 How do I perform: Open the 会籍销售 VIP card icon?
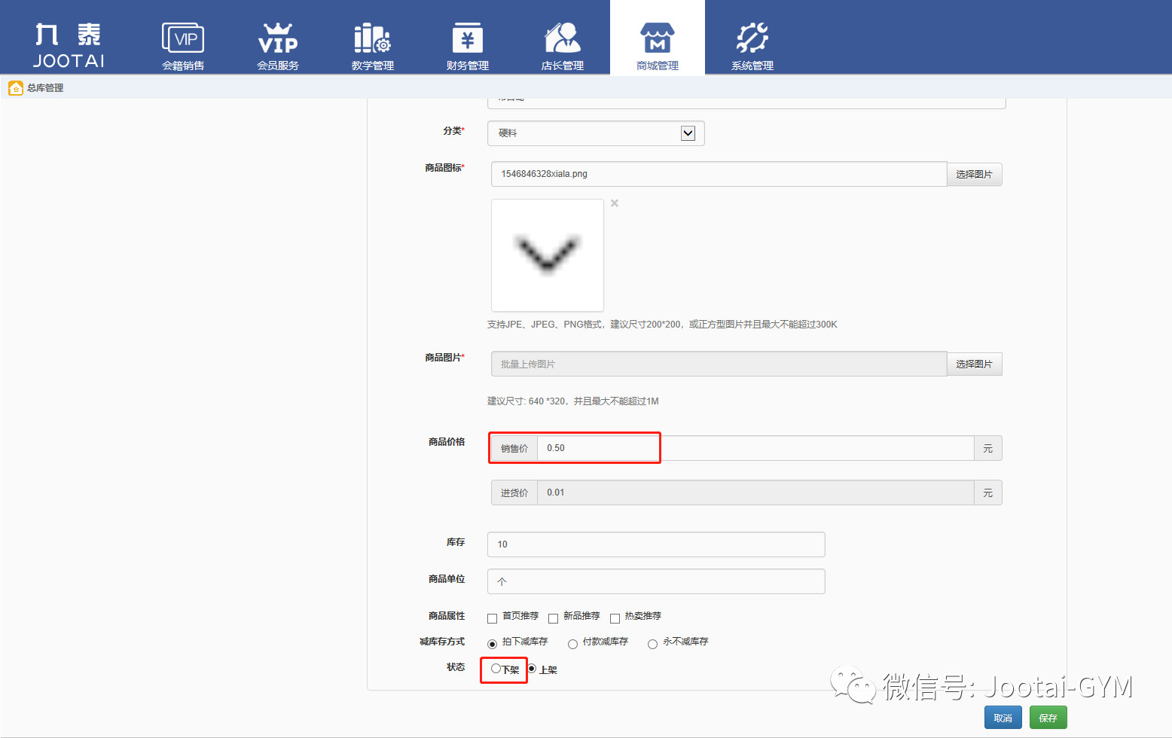tap(183, 38)
